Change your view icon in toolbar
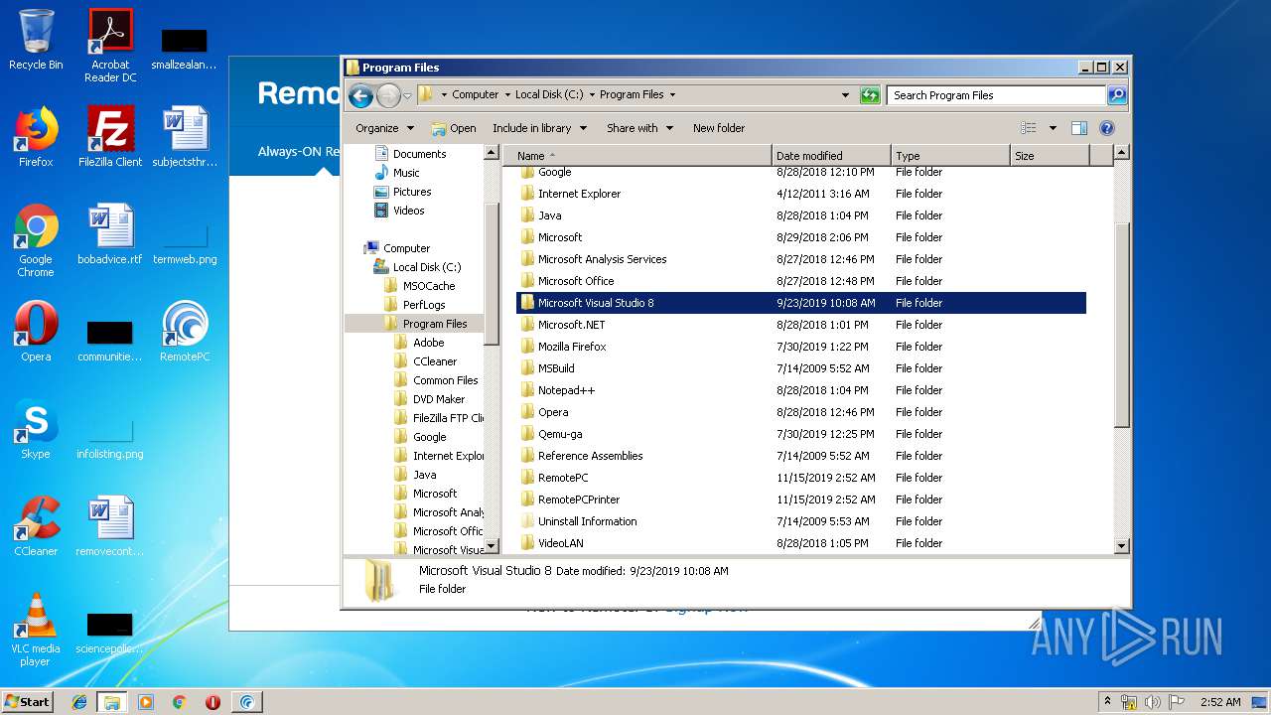Screen dimensions: 1271x715 pyautogui.click(x=1029, y=128)
